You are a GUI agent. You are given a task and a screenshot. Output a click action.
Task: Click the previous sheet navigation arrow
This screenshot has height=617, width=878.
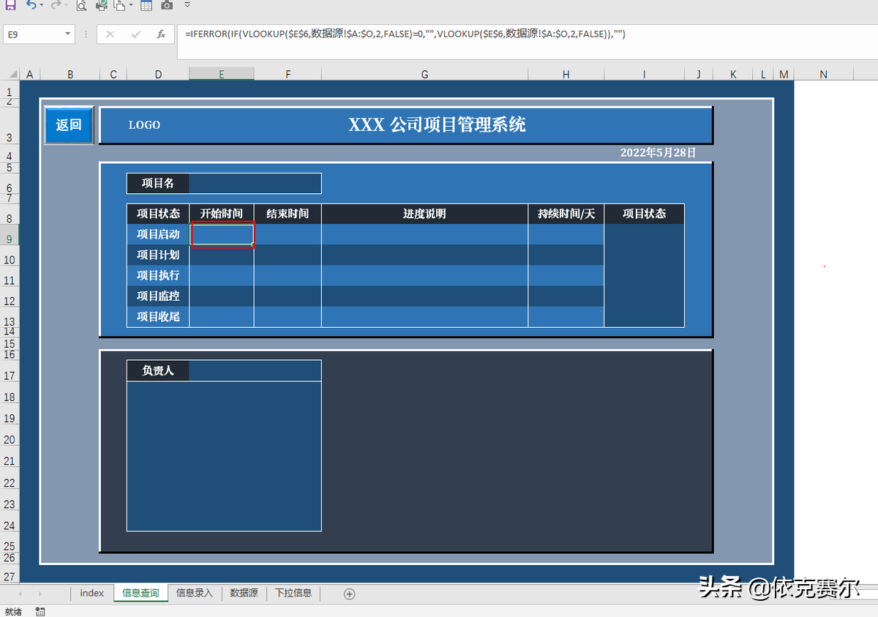20,594
